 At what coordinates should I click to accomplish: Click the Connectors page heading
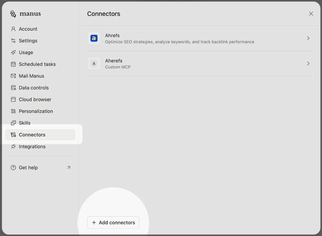click(104, 14)
